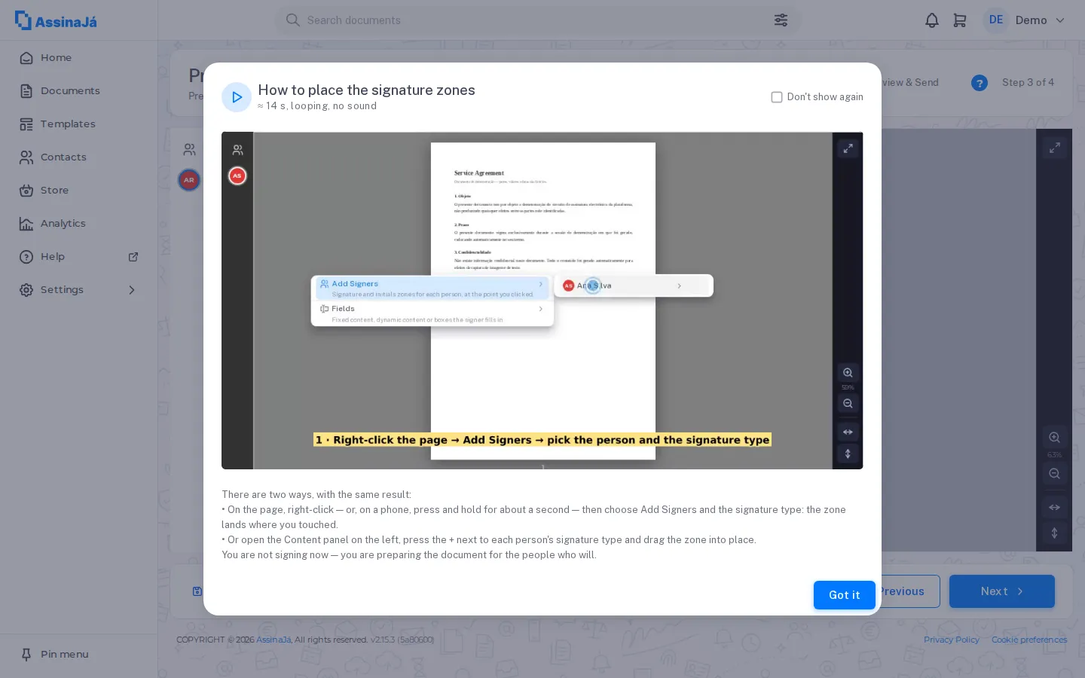Image resolution: width=1085 pixels, height=678 pixels.
Task: Click zoom in icon in the background editor
Action: tap(1054, 438)
